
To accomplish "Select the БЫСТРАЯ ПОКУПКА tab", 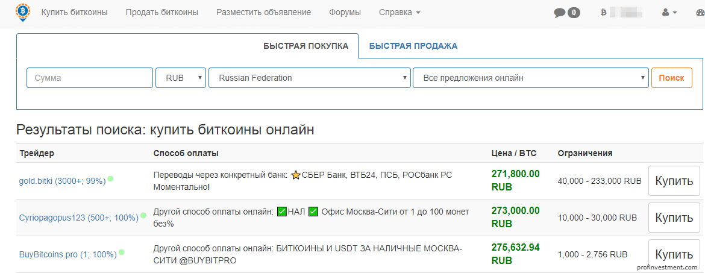I will click(305, 46).
